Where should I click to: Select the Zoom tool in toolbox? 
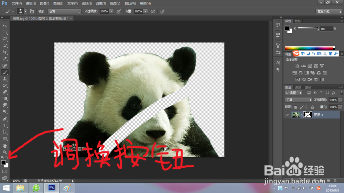click(x=5, y=152)
